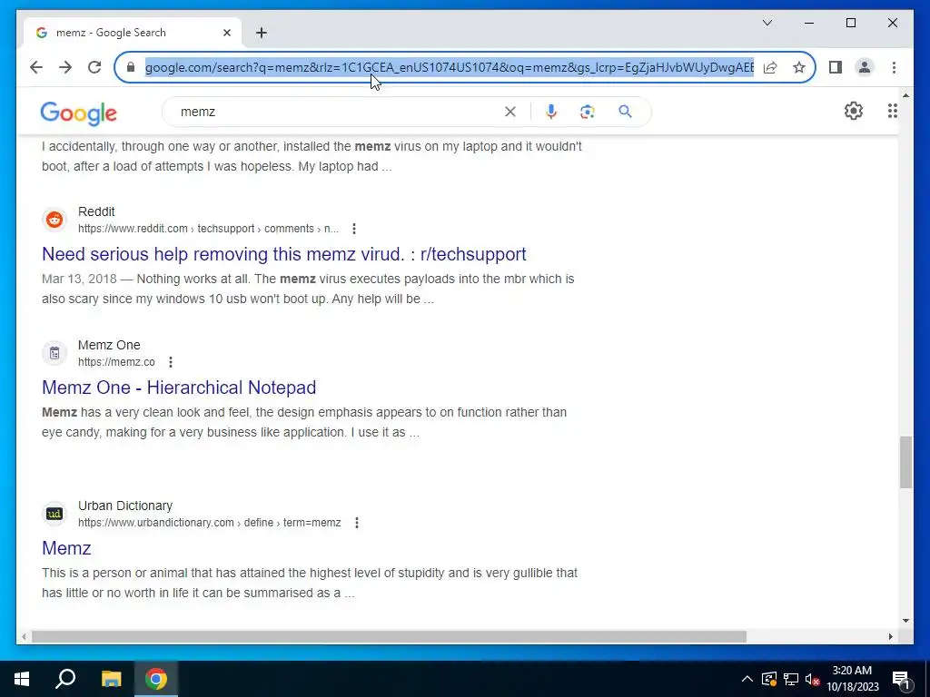
Task: Focus the search field containing memz
Action: click(338, 112)
